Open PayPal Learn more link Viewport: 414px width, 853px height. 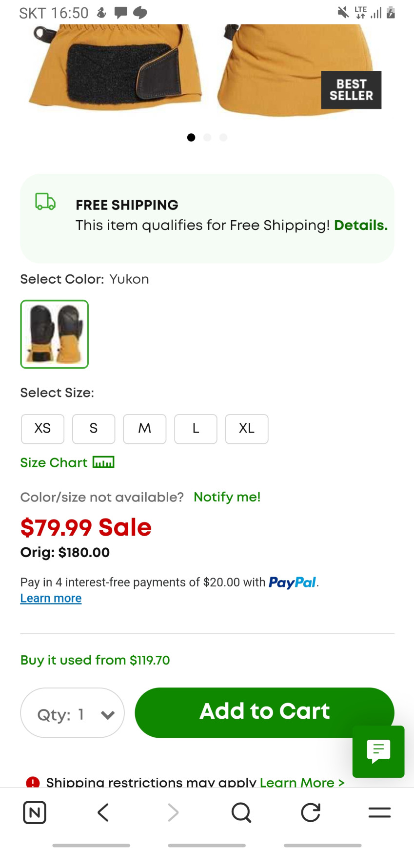pyautogui.click(x=51, y=598)
